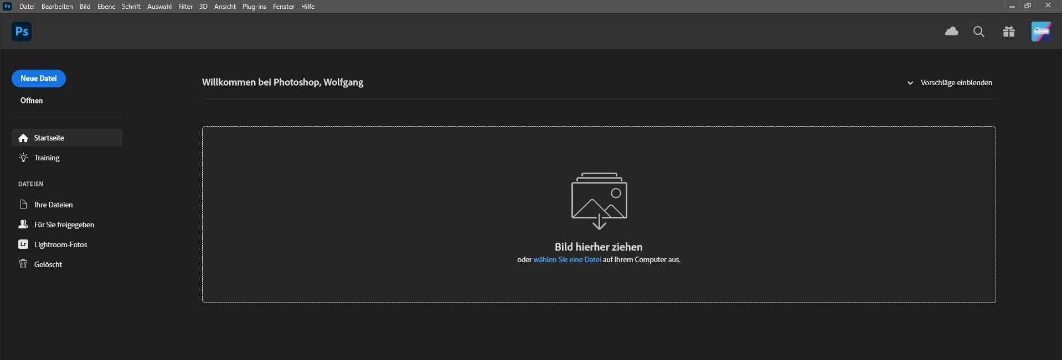Restore down the Photoshop window
1062x360 pixels.
[1028, 6]
